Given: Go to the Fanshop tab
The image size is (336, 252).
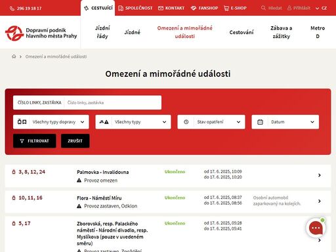Looking at the screenshot, I should click(204, 8).
